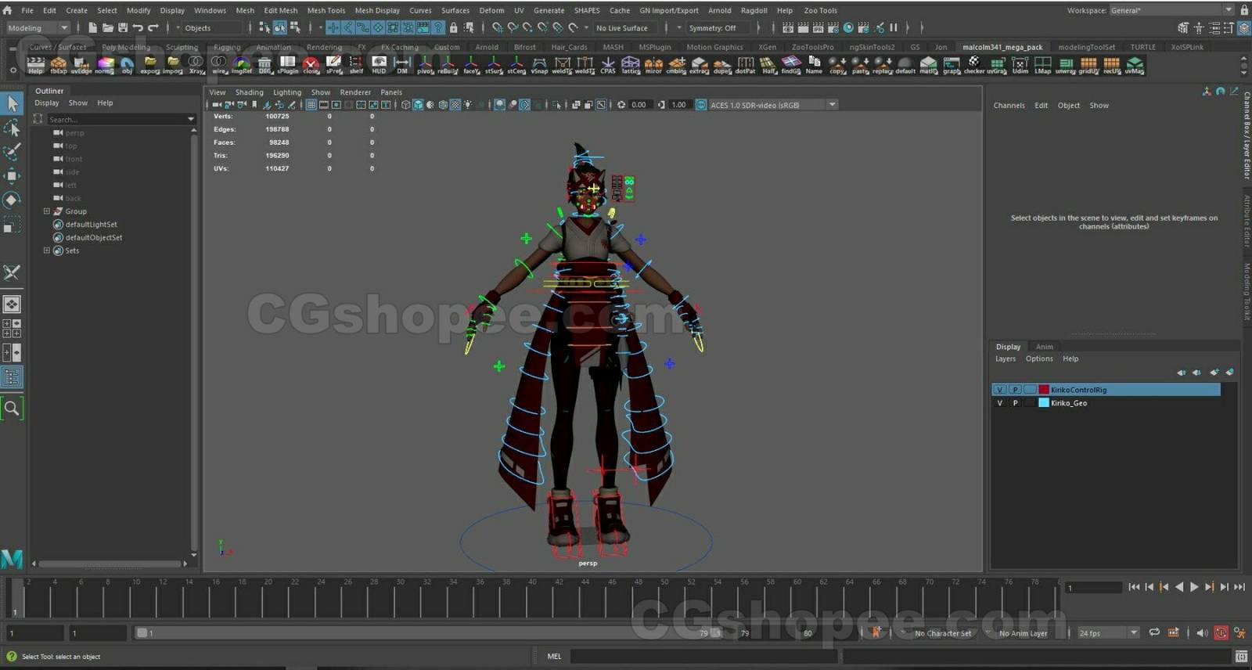The image size is (1252, 670).
Task: Expand the Group node in Outliner
Action: [x=46, y=211]
